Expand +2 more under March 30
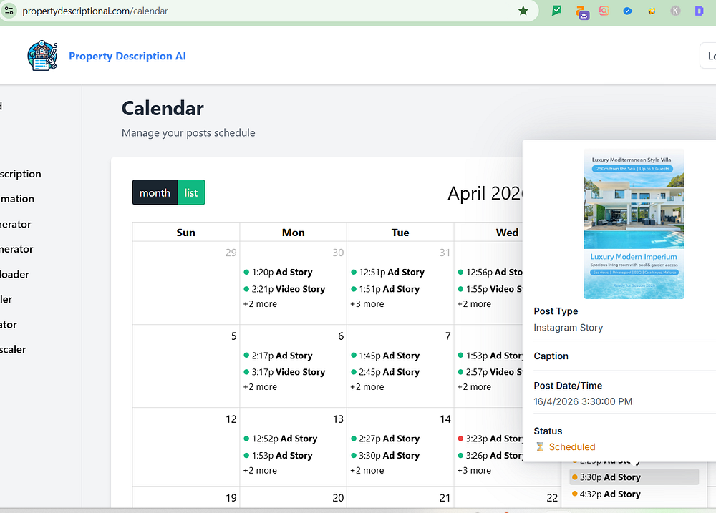Image resolution: width=716 pixels, height=513 pixels. click(260, 304)
